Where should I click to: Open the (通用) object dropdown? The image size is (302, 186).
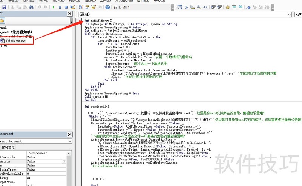coord(288,14)
